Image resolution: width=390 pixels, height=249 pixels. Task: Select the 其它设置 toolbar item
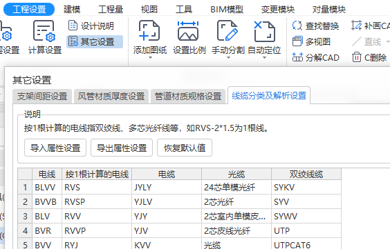[x=95, y=41]
